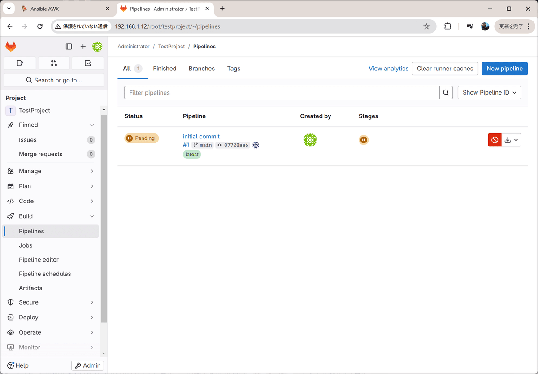Open the Issues shortcut icon at top
This screenshot has height=374, width=538.
(x=20, y=63)
